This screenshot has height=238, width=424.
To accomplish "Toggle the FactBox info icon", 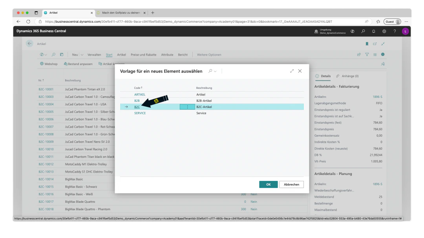I will (x=383, y=54).
